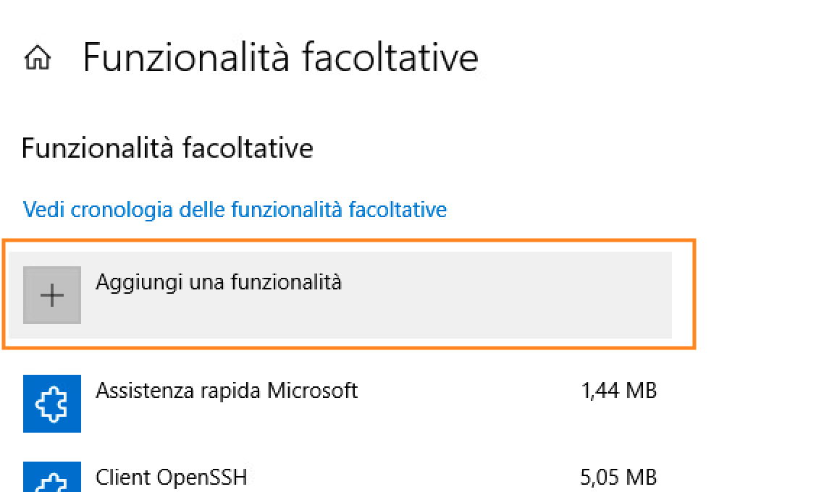This screenshot has width=837, height=492.
Task: Select the gear-style icon next to Client OpenSSH
Action: tap(51, 478)
